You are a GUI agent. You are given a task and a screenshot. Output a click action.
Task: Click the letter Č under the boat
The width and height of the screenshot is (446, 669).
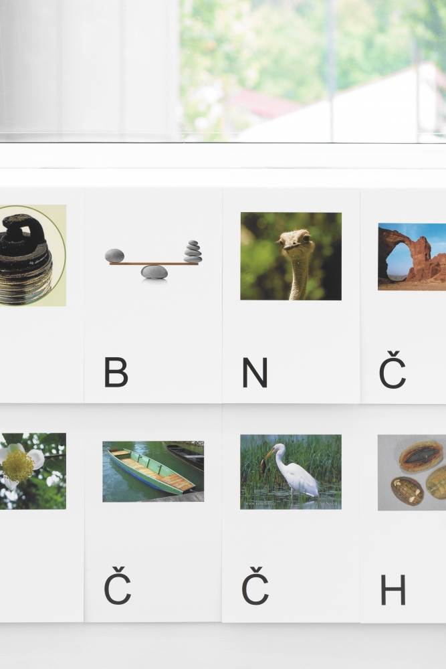point(117,585)
